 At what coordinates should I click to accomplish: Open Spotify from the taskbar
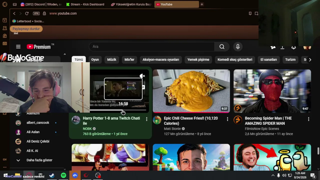(x=63, y=175)
